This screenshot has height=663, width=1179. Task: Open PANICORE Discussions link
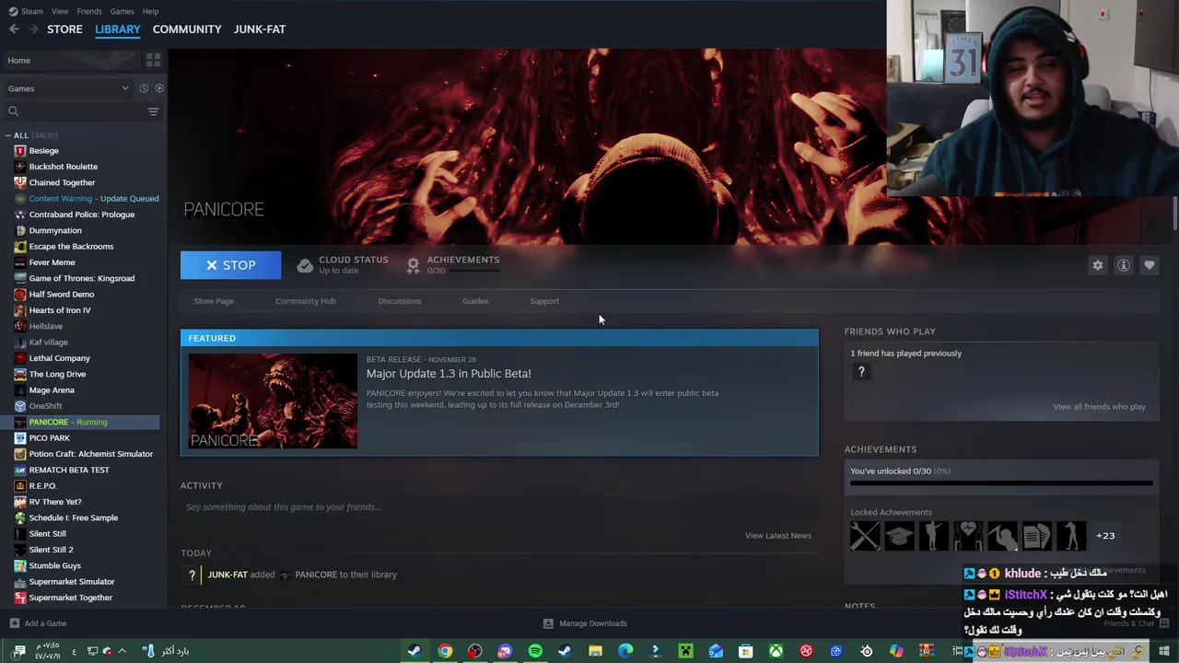(400, 301)
